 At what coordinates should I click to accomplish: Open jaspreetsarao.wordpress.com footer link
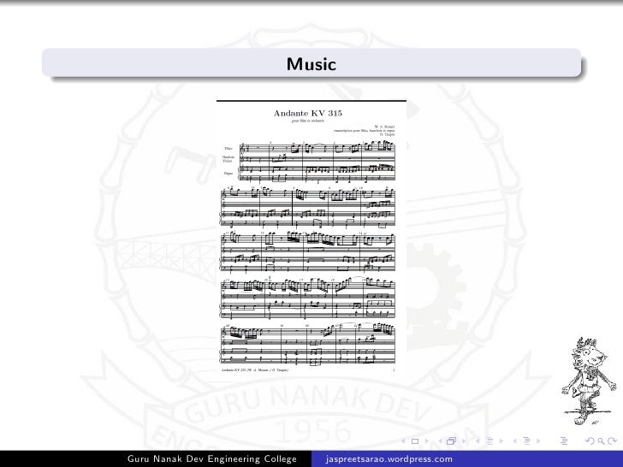coord(389,459)
